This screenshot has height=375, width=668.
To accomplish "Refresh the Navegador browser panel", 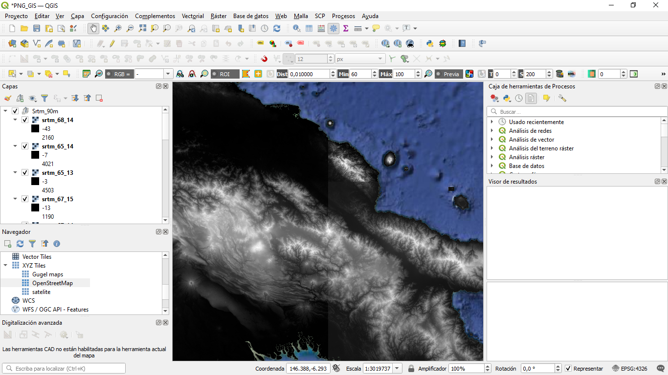I will coord(20,244).
